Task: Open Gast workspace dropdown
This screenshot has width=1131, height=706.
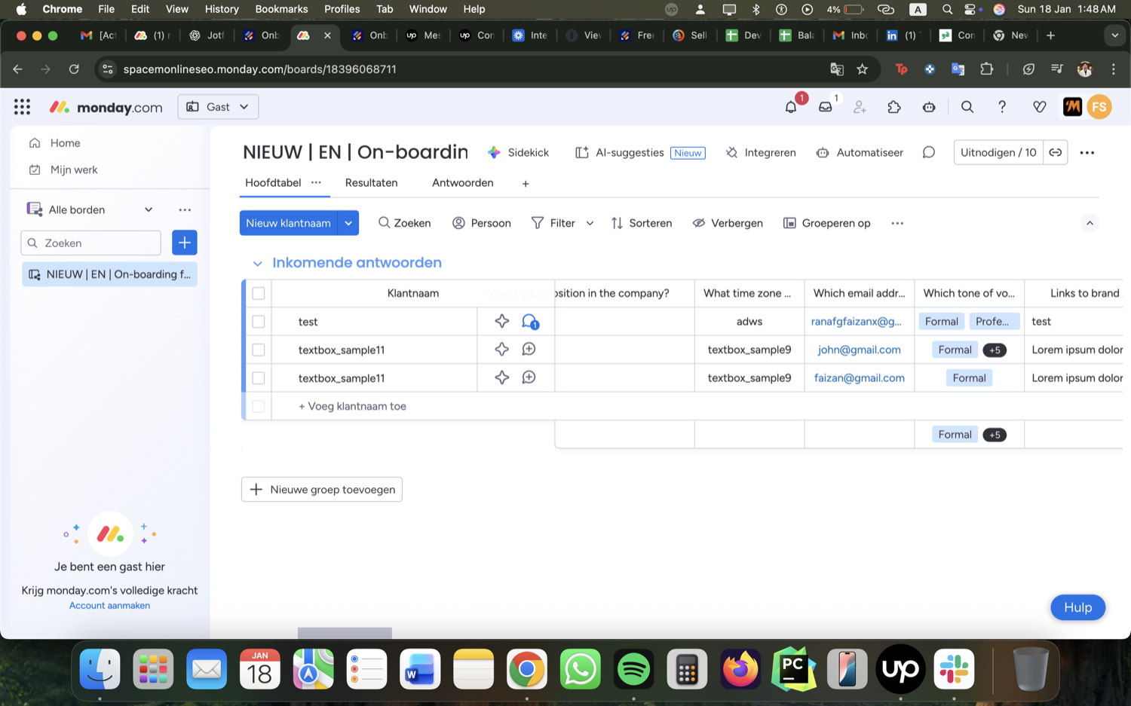Action: click(218, 107)
